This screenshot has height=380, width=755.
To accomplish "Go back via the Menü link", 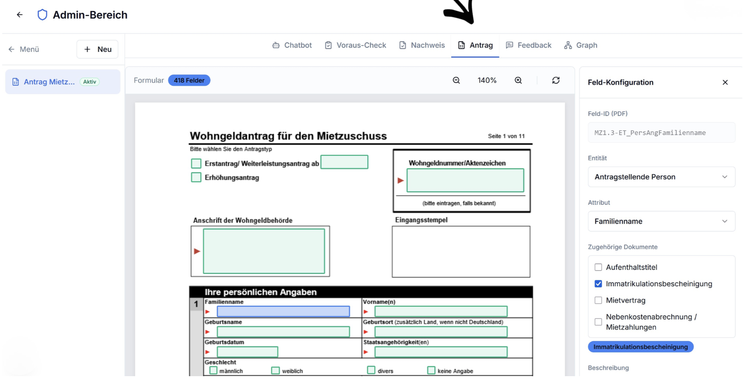I will click(x=24, y=49).
